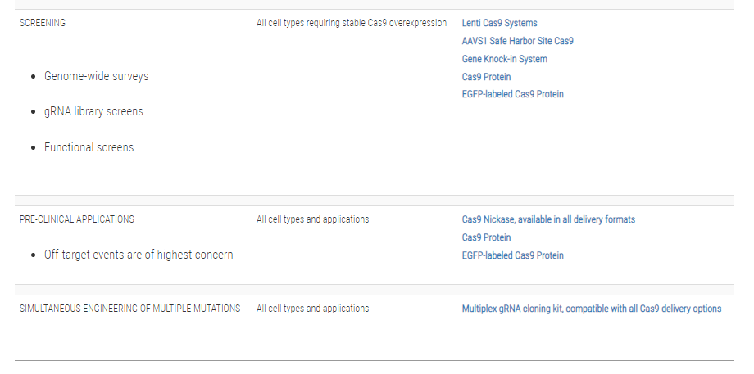Click the Functional screens bullet text
Screen dimensions: 754x374
89,147
